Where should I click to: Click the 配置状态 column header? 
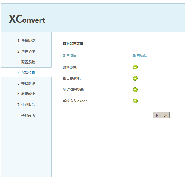[x=140, y=55]
